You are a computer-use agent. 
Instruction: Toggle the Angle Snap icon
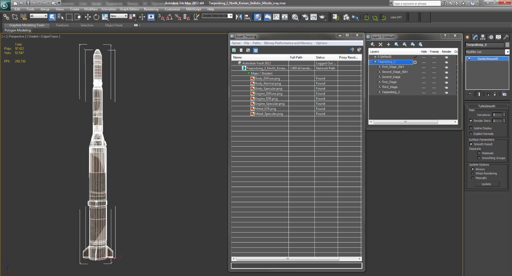[x=170, y=17]
